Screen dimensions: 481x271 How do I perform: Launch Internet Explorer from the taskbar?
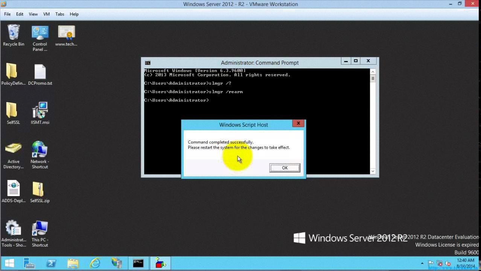click(x=95, y=263)
